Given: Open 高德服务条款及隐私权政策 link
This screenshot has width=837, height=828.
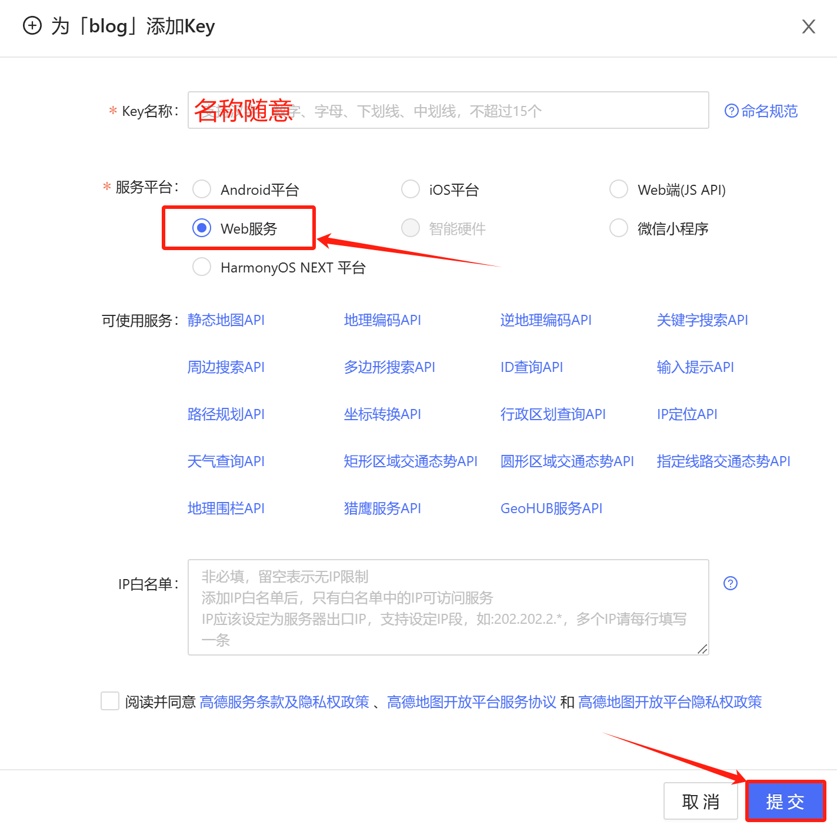Looking at the screenshot, I should (285, 702).
